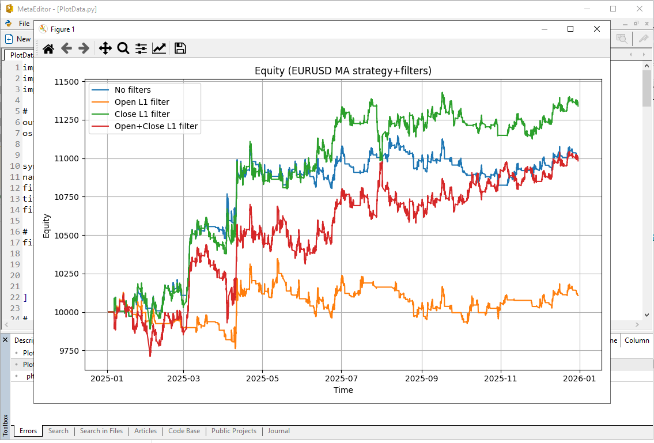Click the Figure 1 window icon
The width and height of the screenshot is (654, 443).
pyautogui.click(x=43, y=29)
